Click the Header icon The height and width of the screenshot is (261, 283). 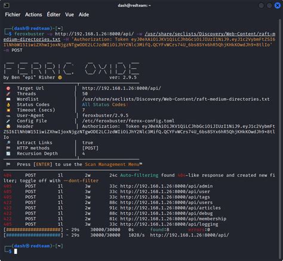(x=8, y=127)
